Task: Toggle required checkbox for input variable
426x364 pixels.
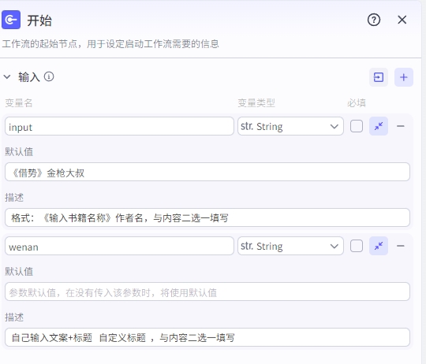Action: pos(357,126)
